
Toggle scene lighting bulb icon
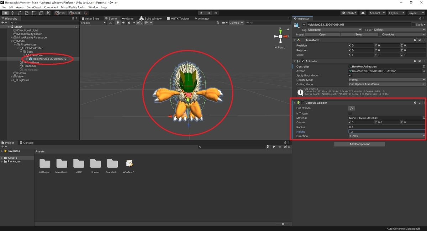pyautogui.click(x=118, y=23)
